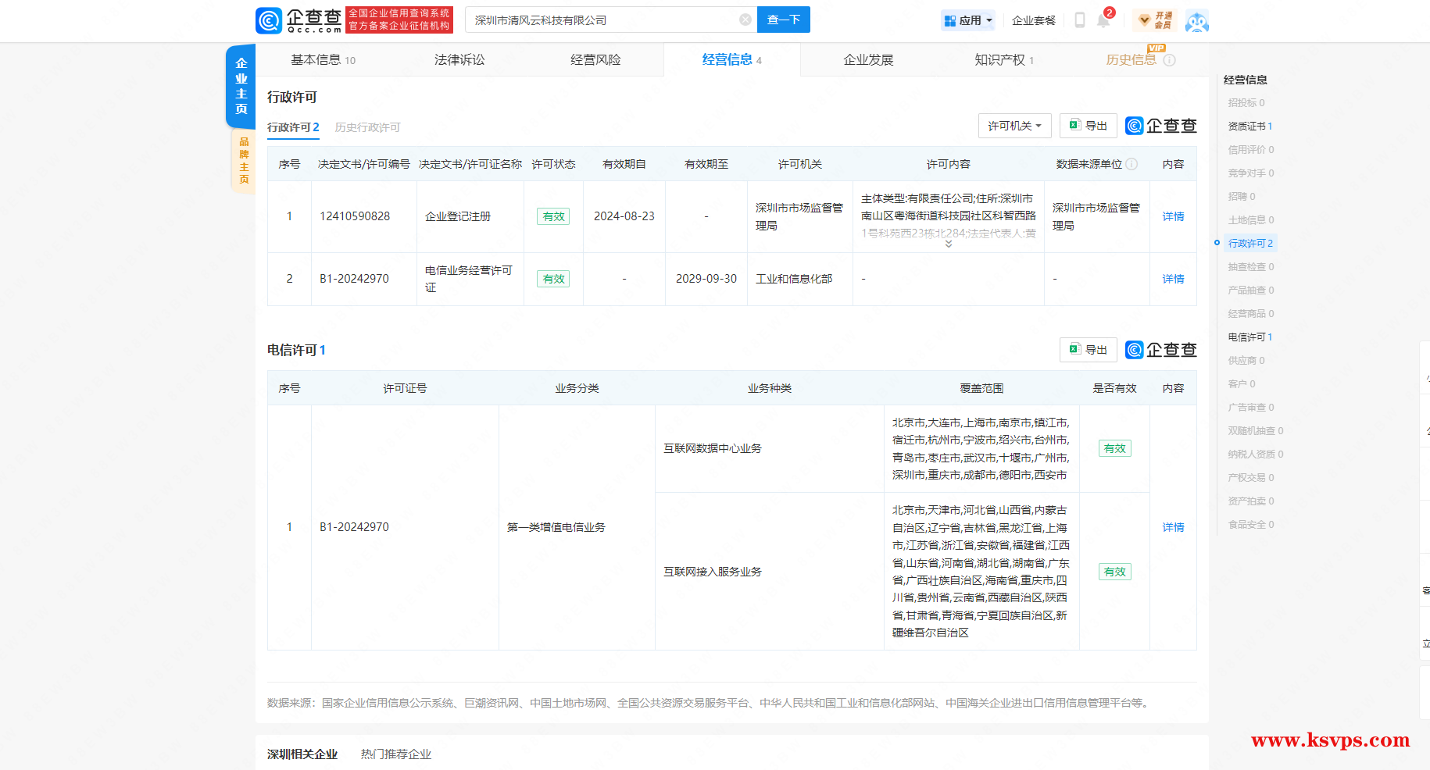
Task: Jump to 电信许可 1 in right sidebar
Action: (x=1249, y=337)
